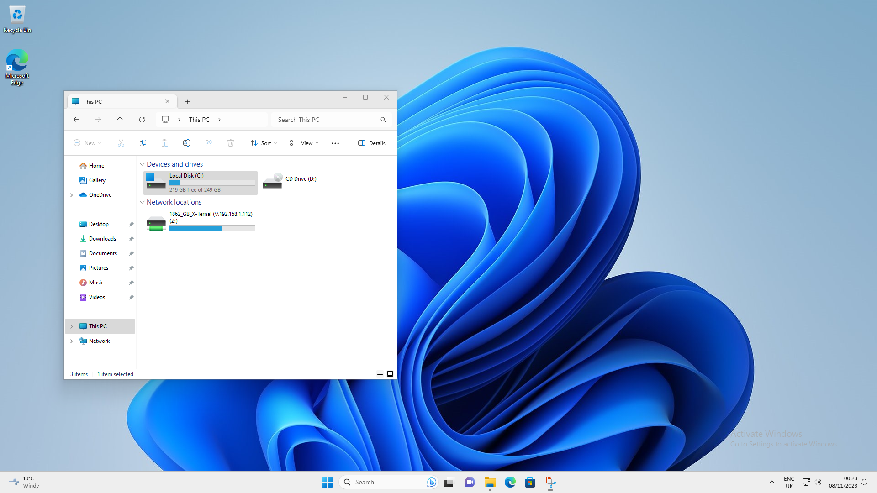This screenshot has height=493, width=877.
Task: Unpin Videos from Quick Access
Action: [x=131, y=297]
